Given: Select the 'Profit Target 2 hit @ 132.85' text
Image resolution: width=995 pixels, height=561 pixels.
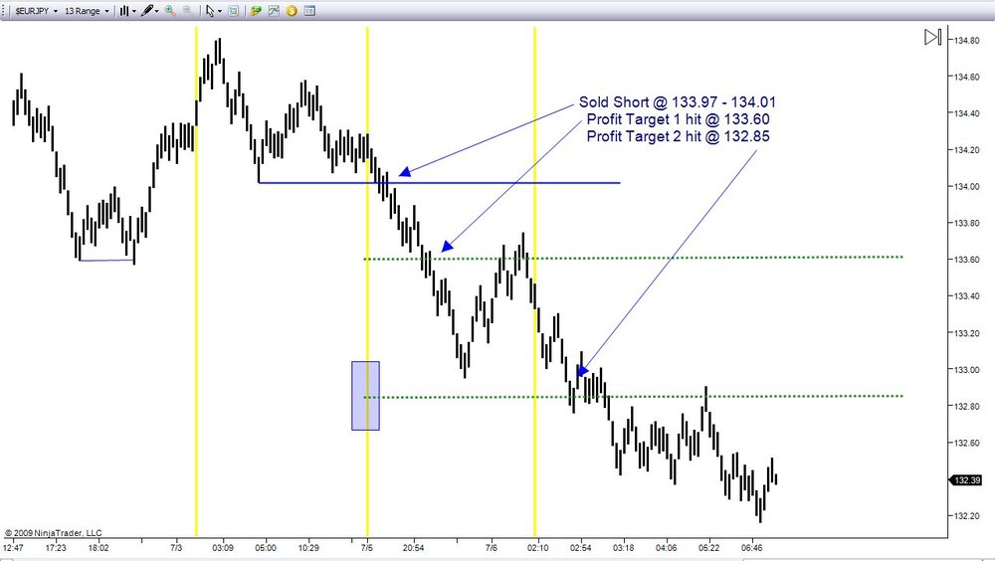Looking at the screenshot, I should point(678,136).
